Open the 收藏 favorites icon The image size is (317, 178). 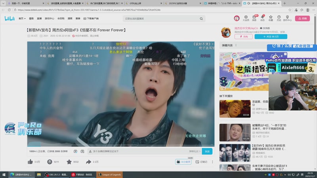click(271, 18)
